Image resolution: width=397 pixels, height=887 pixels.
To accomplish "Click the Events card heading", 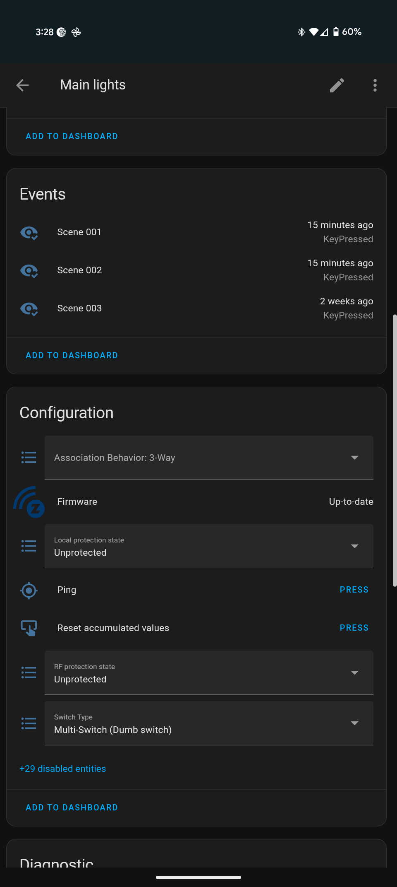I will (x=43, y=194).
